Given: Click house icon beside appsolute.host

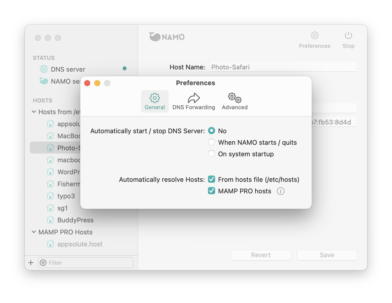Looking at the screenshot, I should tap(50, 244).
